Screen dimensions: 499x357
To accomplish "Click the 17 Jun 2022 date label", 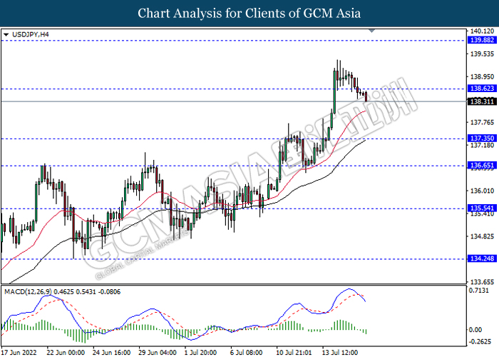I will pos(19,353).
